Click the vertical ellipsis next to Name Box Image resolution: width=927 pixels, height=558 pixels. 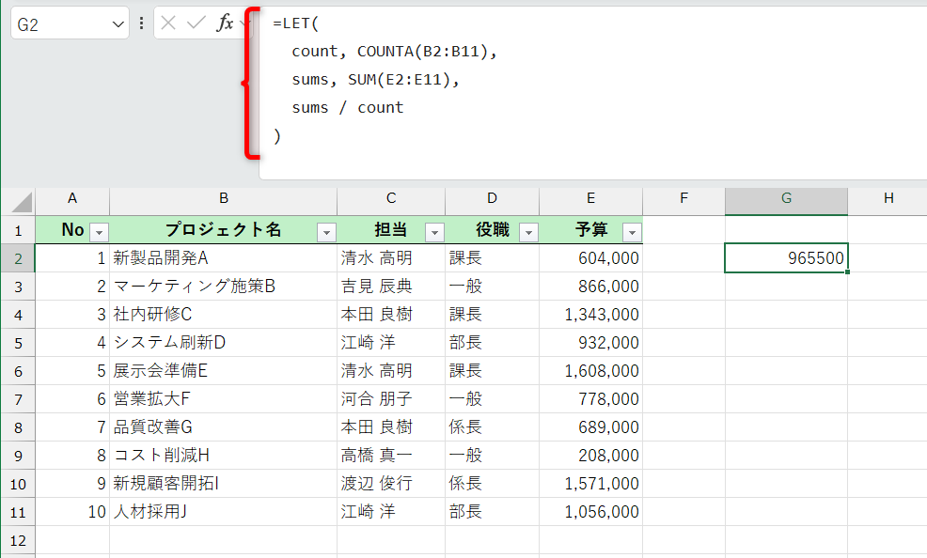tap(139, 22)
